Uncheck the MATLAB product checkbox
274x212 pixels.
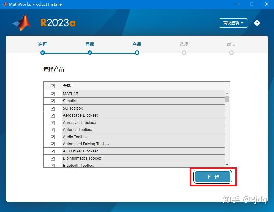tap(52, 94)
